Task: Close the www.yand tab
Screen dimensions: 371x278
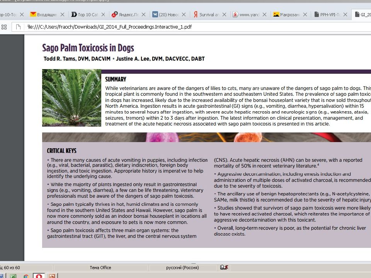Action: click(x=264, y=15)
